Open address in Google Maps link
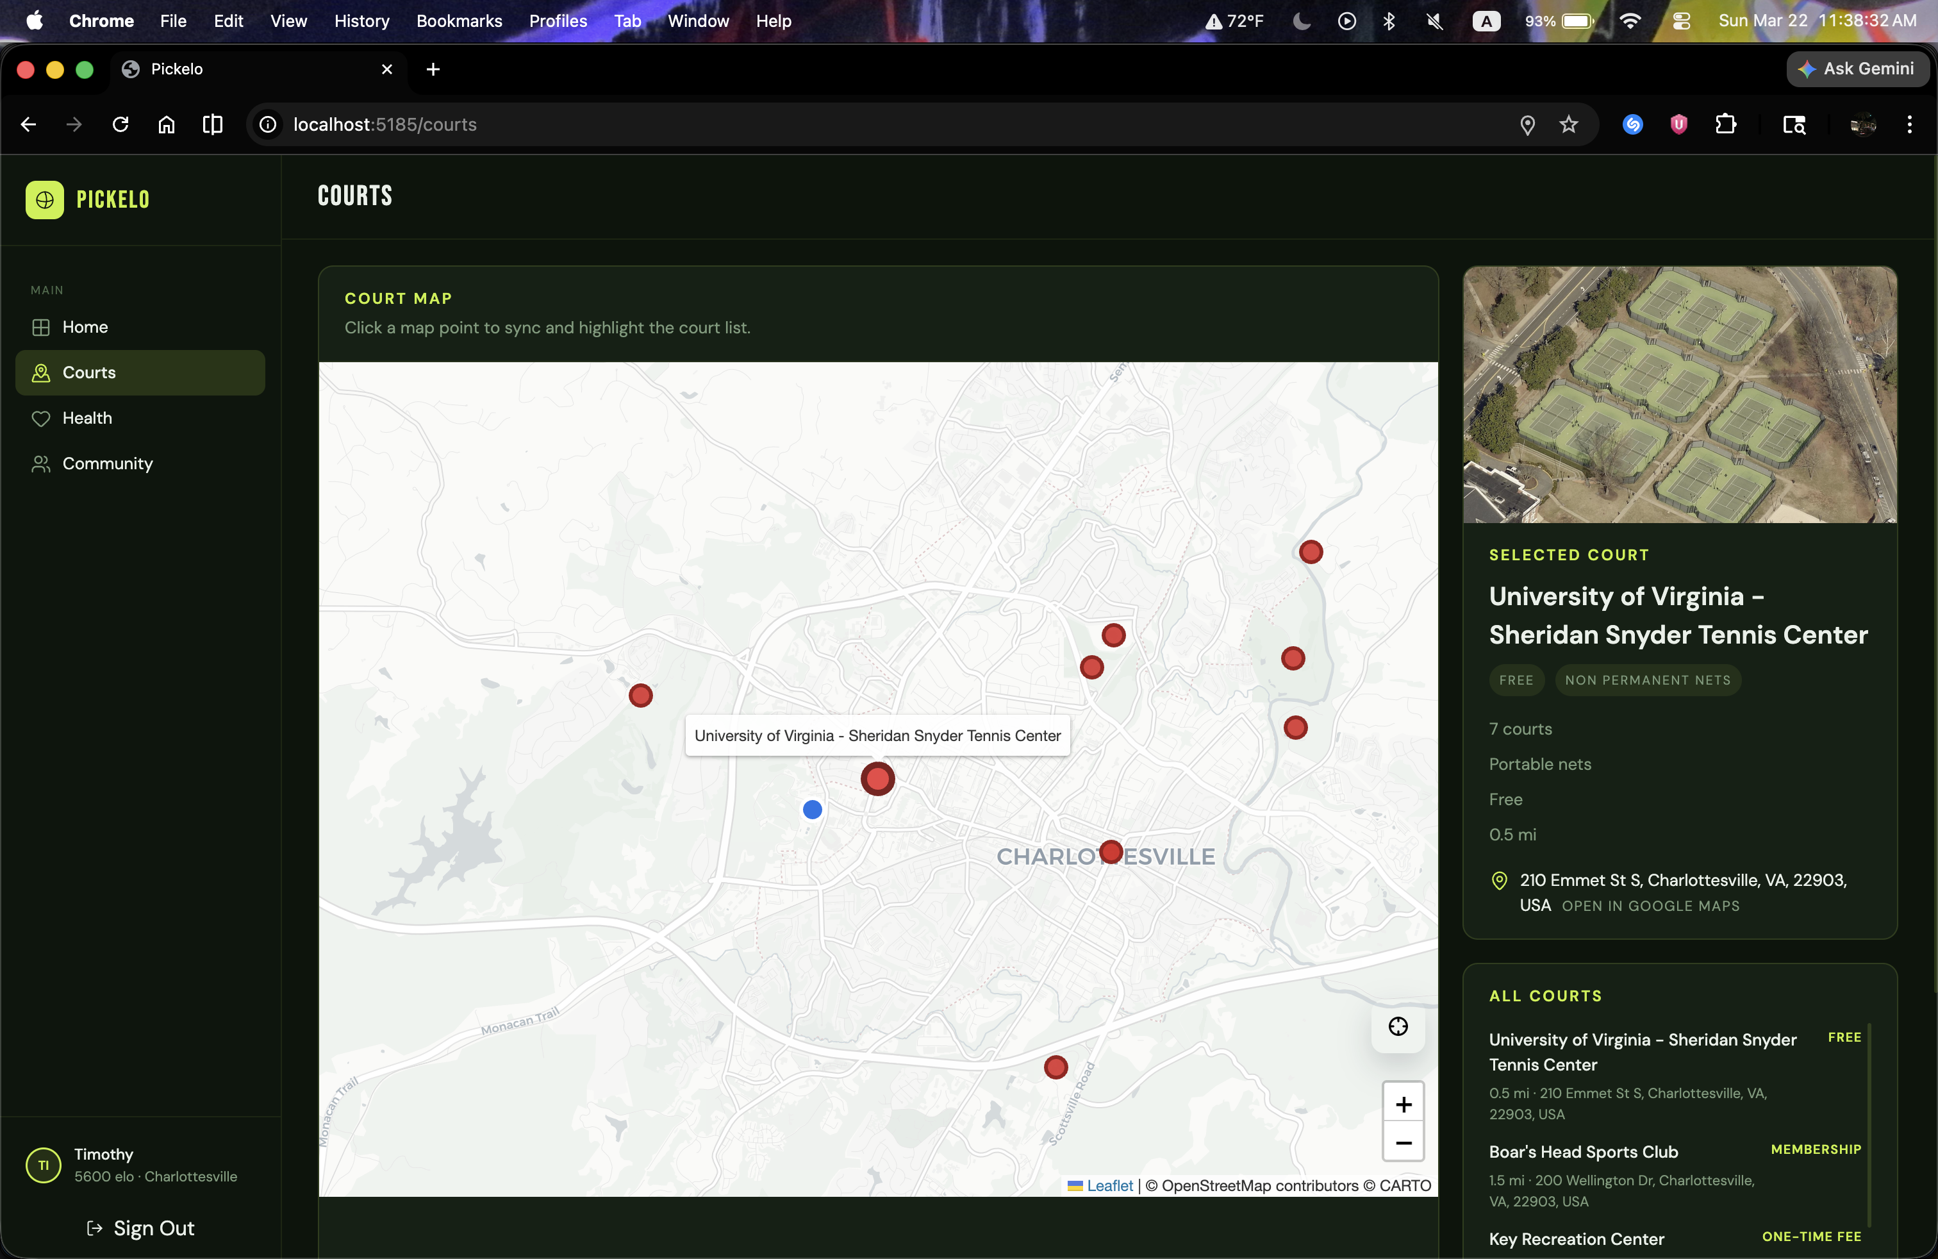 (x=1650, y=906)
